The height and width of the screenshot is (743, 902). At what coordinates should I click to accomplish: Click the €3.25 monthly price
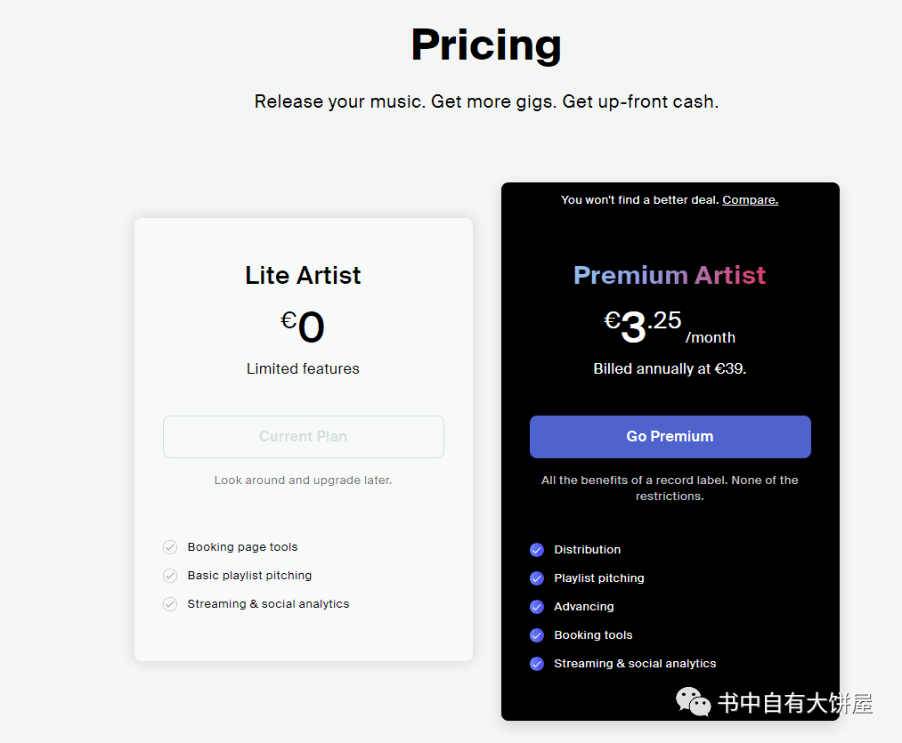(x=670, y=326)
